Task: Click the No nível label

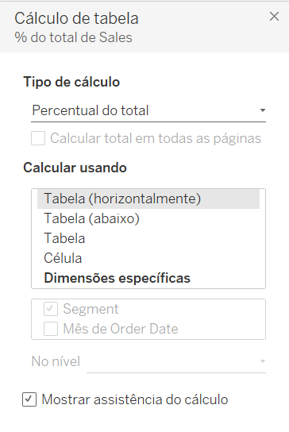Action: pos(56,361)
